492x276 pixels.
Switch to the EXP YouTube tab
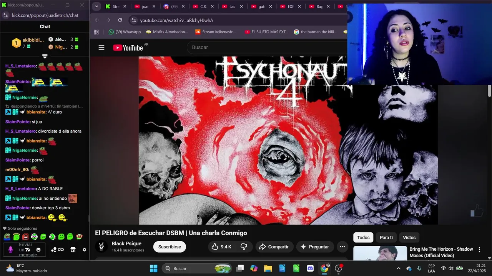[x=291, y=7]
